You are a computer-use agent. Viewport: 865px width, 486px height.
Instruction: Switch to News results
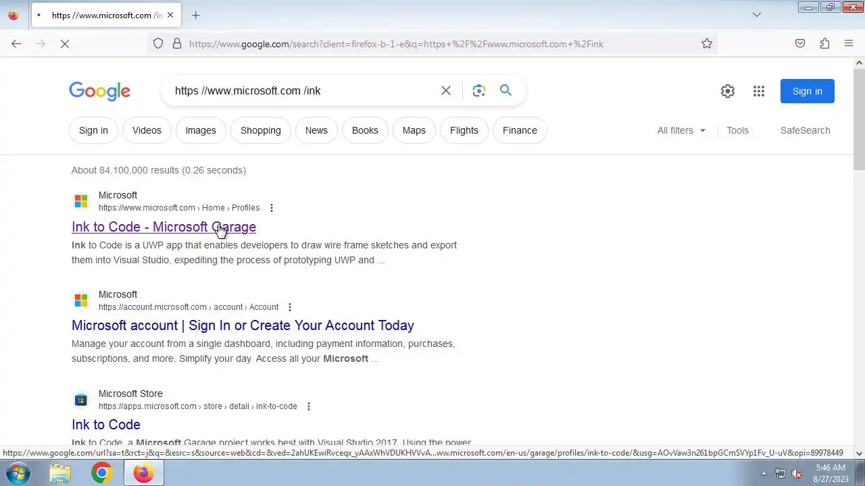pyautogui.click(x=316, y=130)
